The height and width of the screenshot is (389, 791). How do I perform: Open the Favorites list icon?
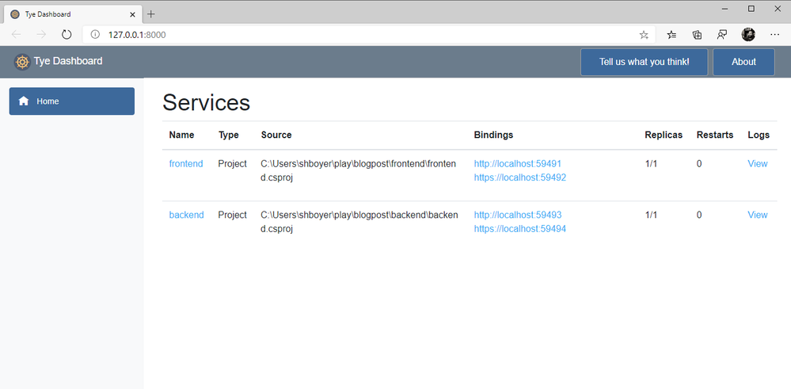671,35
